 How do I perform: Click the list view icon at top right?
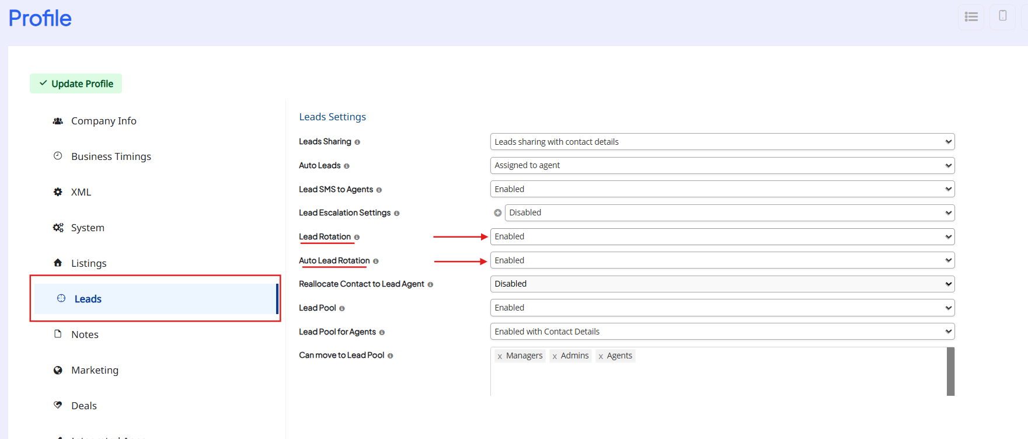(971, 17)
